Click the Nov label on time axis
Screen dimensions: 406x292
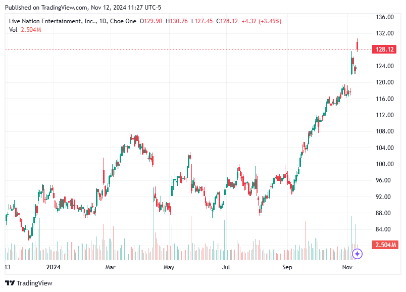[x=347, y=267]
